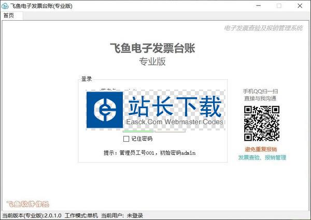Click the 专业版 subtitle under heading
The width and height of the screenshot is (311, 220).
pyautogui.click(x=152, y=62)
